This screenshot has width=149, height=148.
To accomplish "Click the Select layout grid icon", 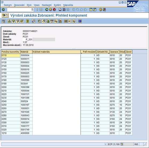I will coord(66,21).
